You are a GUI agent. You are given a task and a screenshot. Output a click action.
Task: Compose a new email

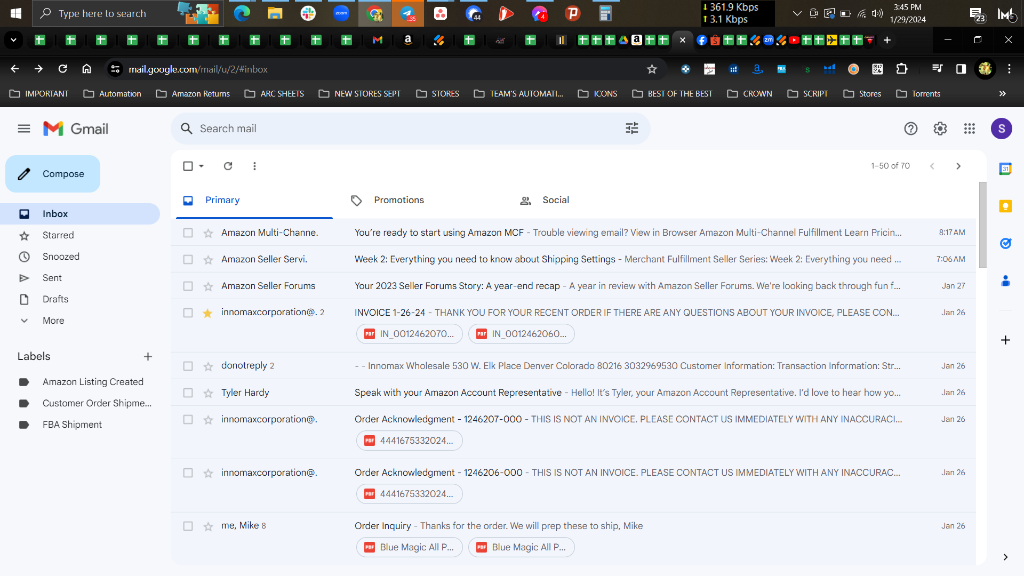pyautogui.click(x=53, y=174)
